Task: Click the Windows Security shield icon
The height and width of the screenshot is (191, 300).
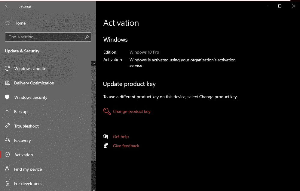Action: [x=7, y=97]
